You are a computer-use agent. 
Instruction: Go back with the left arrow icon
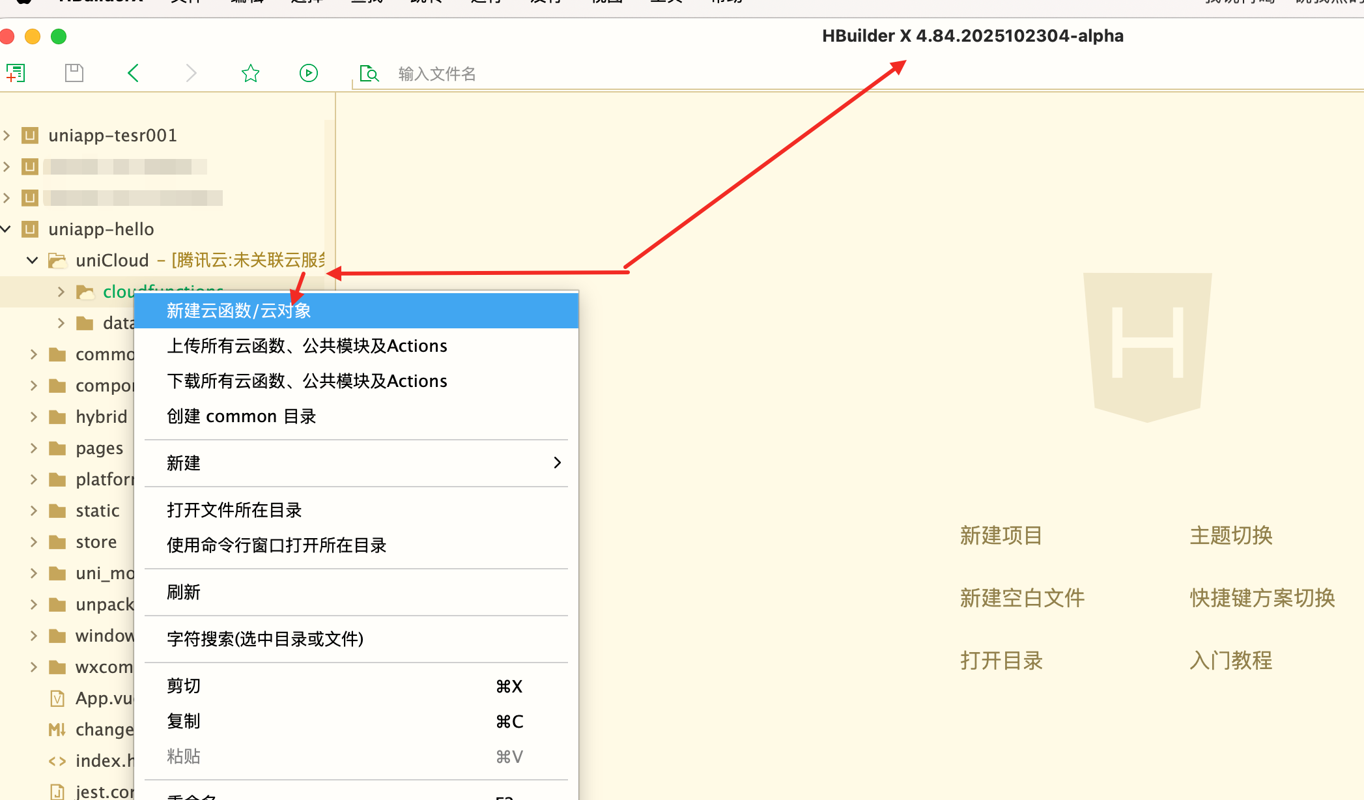coord(133,73)
